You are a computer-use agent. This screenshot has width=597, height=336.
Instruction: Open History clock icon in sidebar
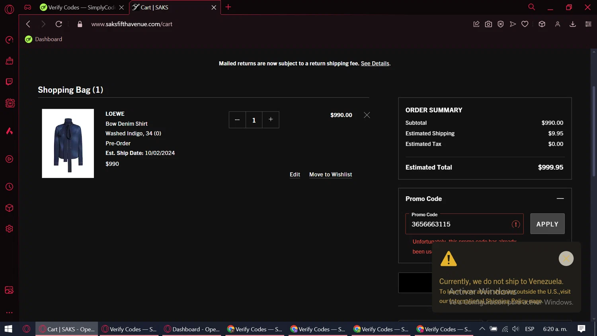pyautogui.click(x=9, y=187)
